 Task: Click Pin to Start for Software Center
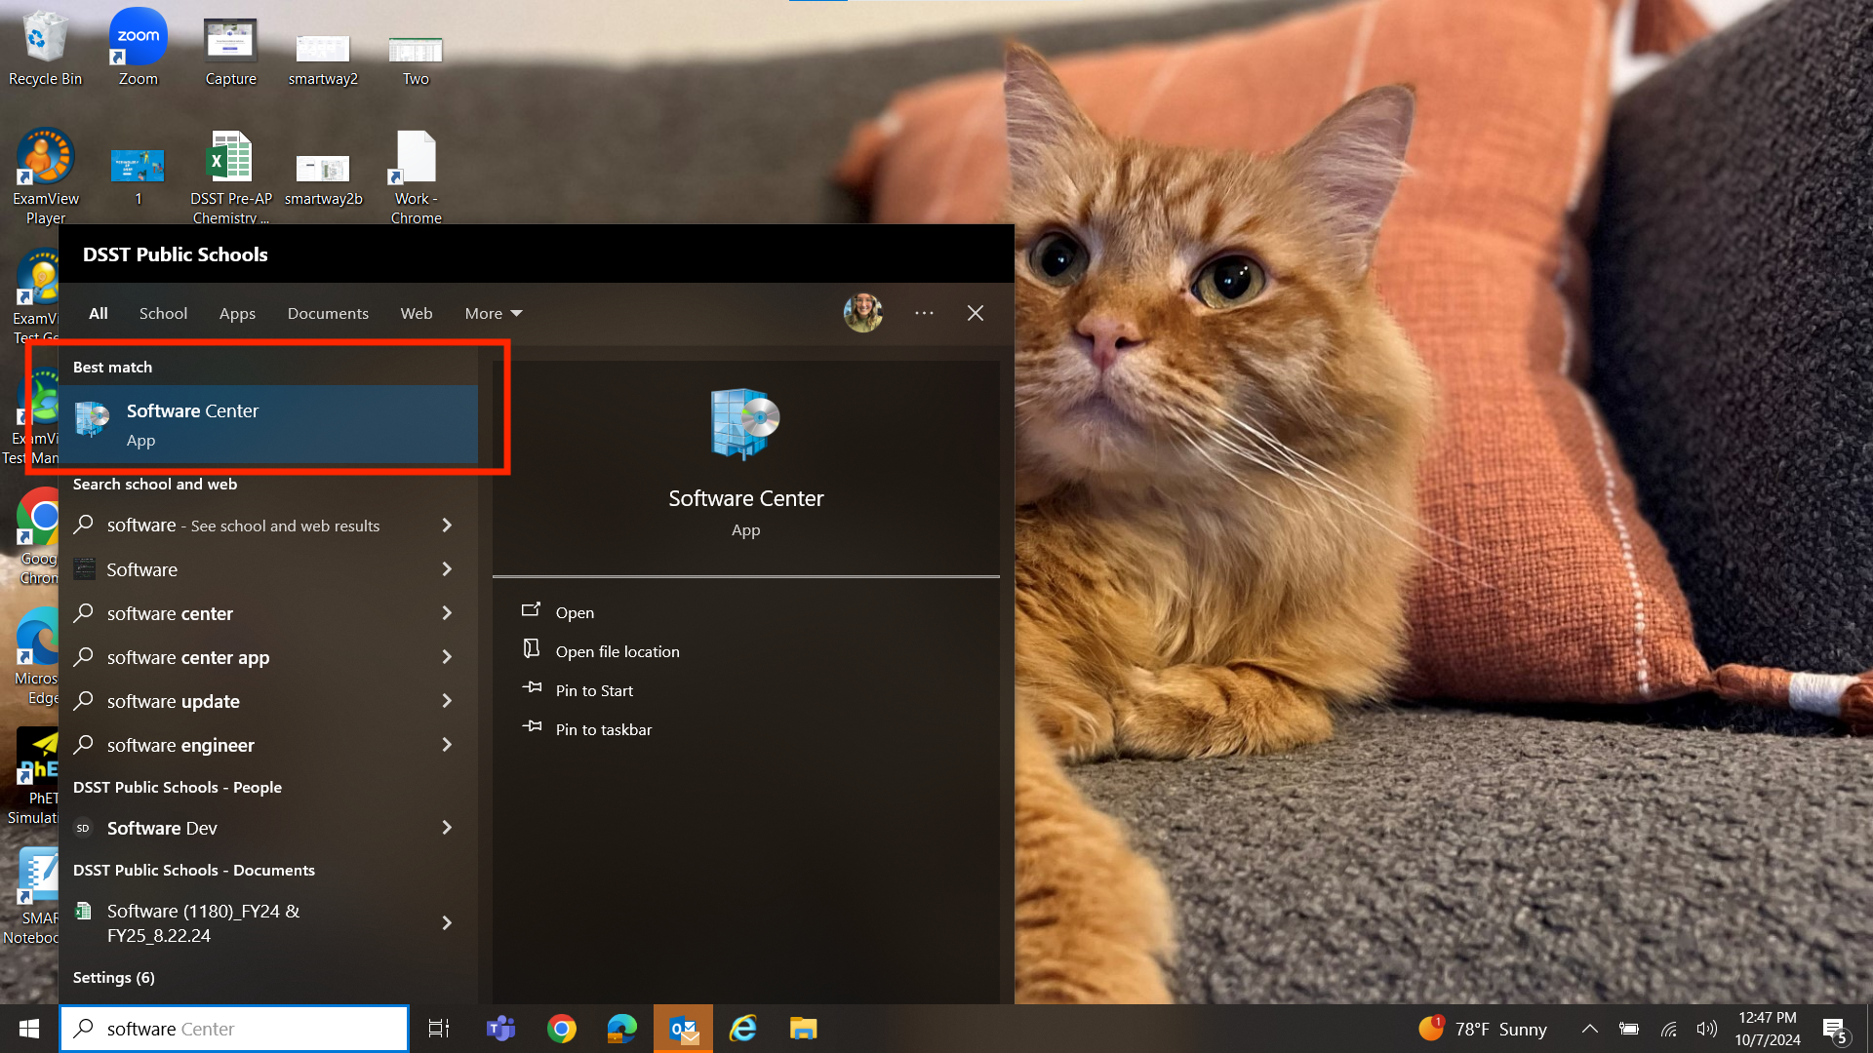pos(594,690)
